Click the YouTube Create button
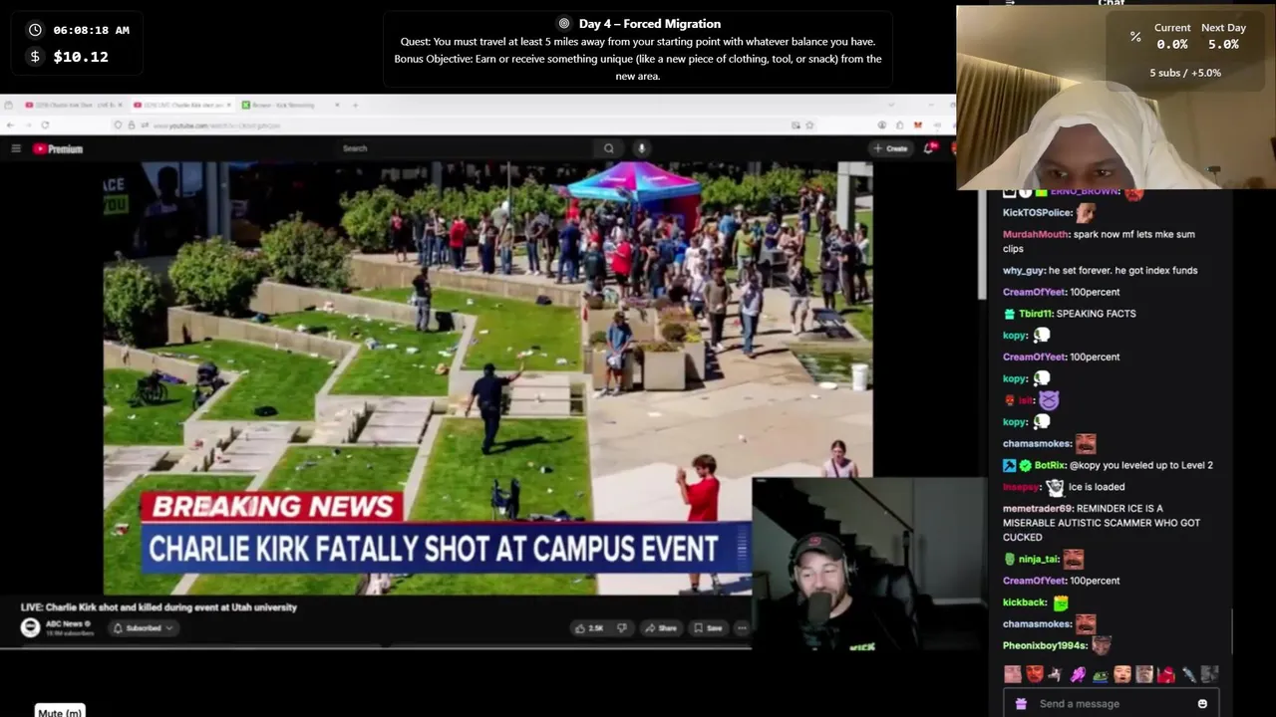 tap(890, 148)
